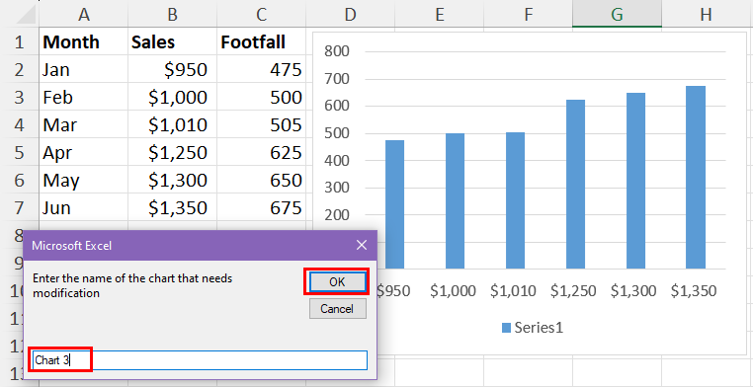Click the 800 value on vertical axis
This screenshot has width=753, height=387.
point(338,51)
